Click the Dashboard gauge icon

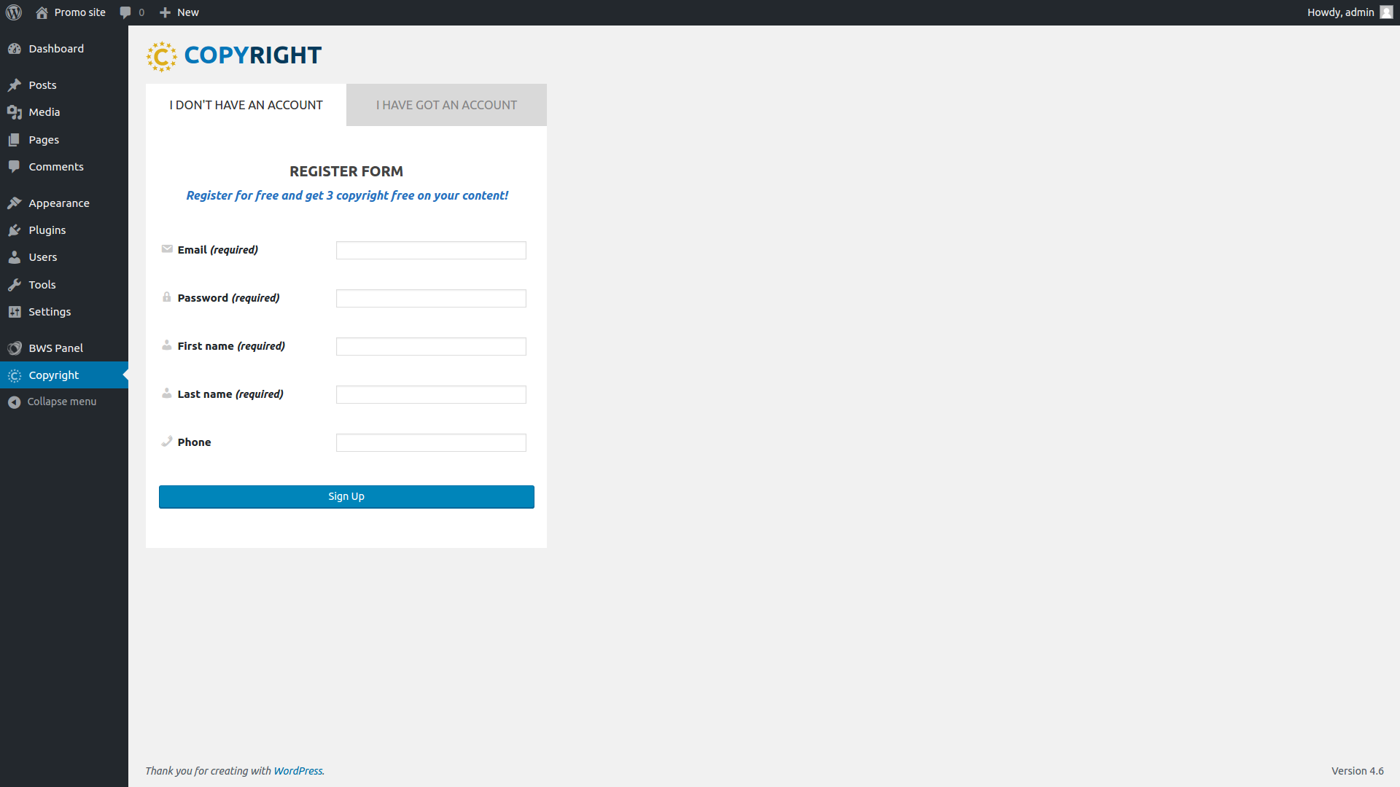(15, 49)
